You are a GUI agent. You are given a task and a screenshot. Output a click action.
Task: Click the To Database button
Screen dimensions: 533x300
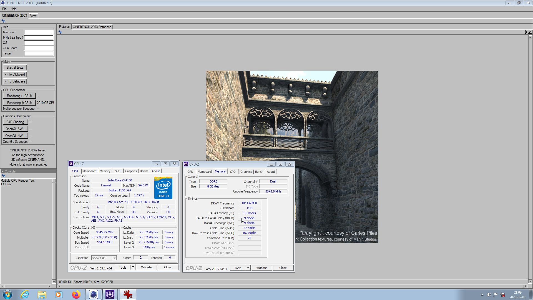tap(15, 81)
